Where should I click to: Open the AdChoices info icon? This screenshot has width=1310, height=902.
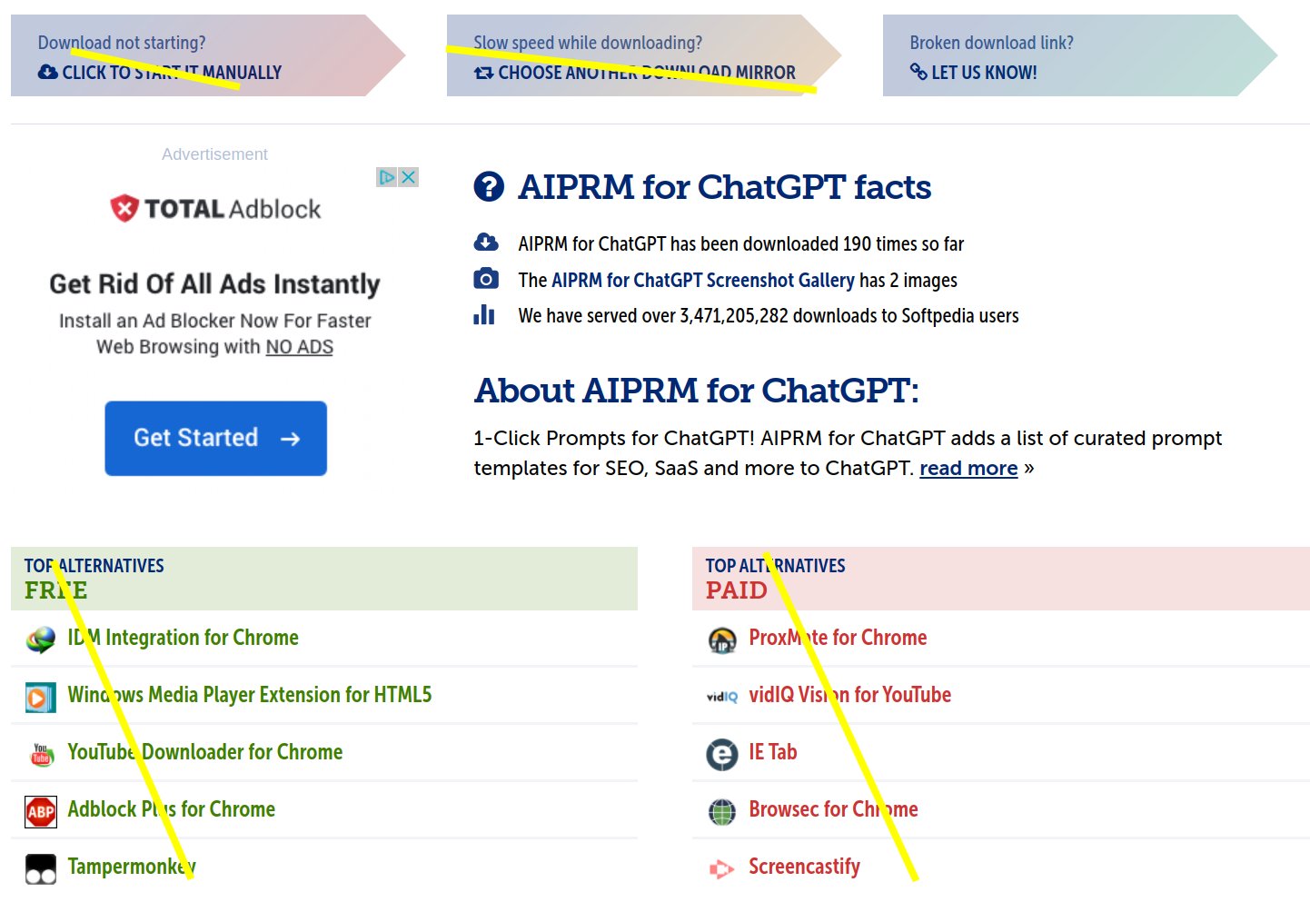click(x=387, y=177)
